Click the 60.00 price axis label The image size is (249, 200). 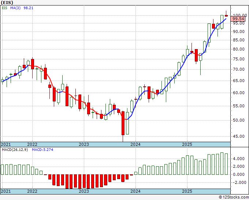239,93
